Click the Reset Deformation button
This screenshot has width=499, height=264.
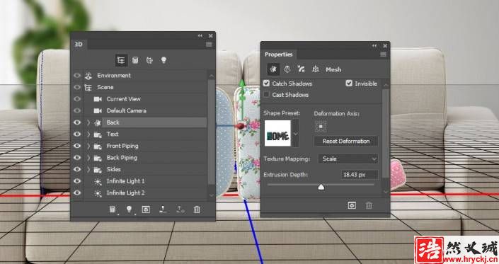[346, 141]
